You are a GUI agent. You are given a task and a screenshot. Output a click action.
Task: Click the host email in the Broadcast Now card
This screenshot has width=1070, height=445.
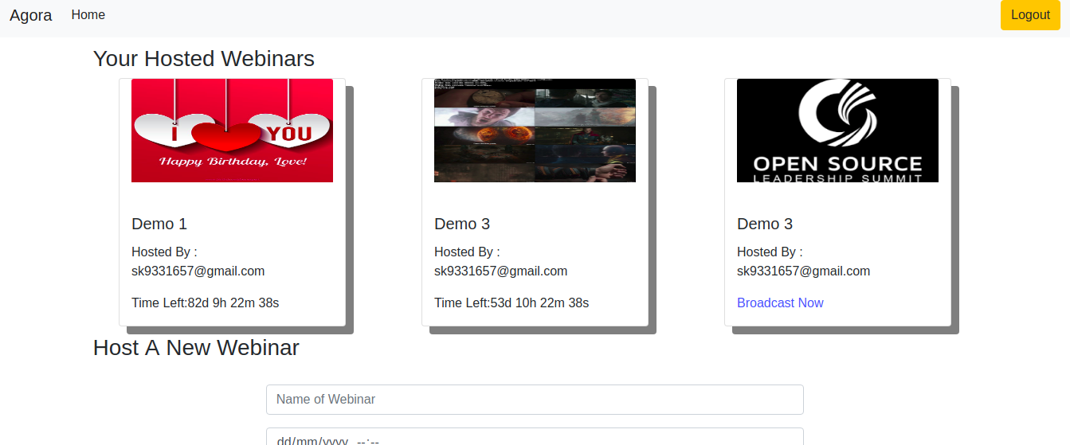(803, 271)
